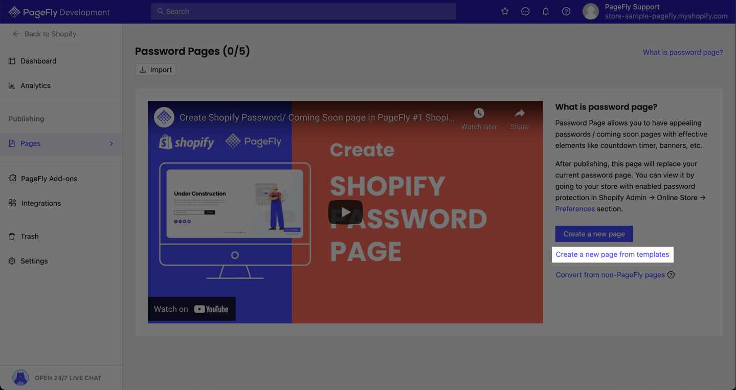Click Convert from non-PageFly pages link
Image resolution: width=736 pixels, height=390 pixels.
[x=610, y=275]
